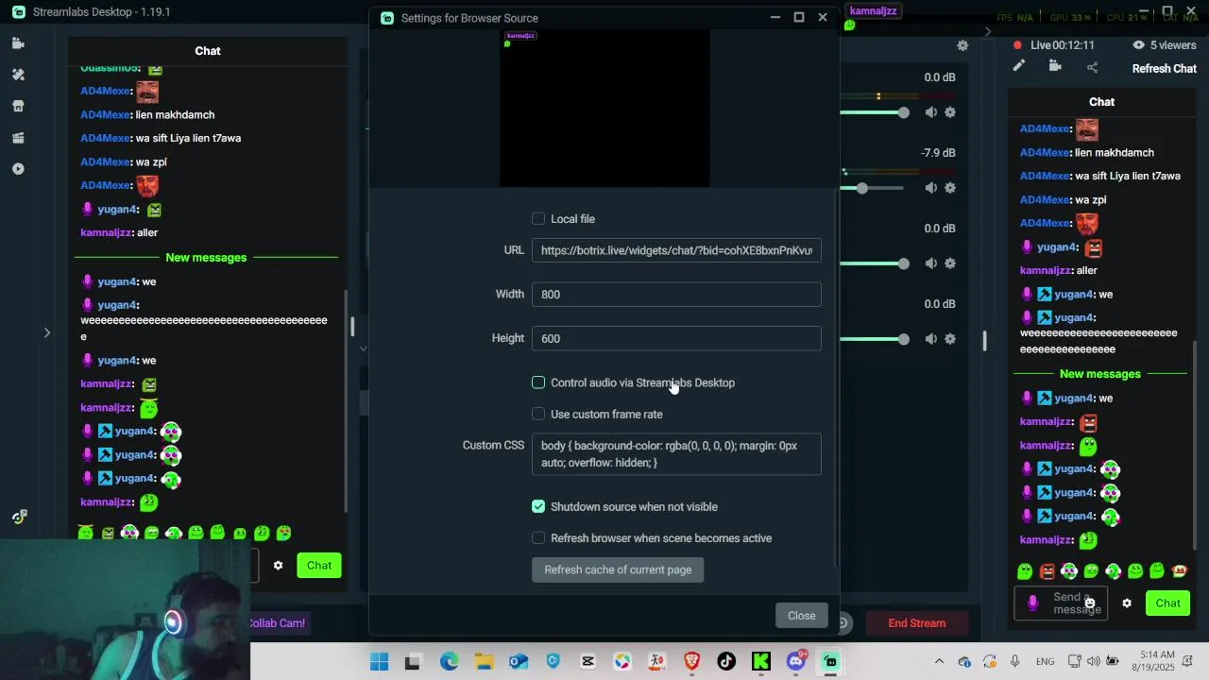Click the New messages divider in left chat
The height and width of the screenshot is (680, 1209).
click(x=206, y=258)
